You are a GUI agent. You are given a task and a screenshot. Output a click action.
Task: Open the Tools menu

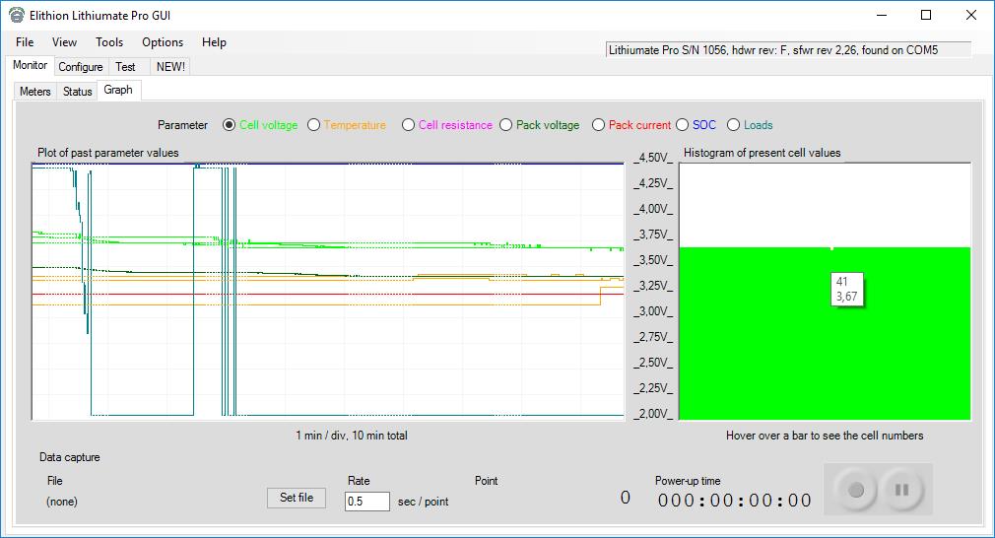(x=109, y=42)
